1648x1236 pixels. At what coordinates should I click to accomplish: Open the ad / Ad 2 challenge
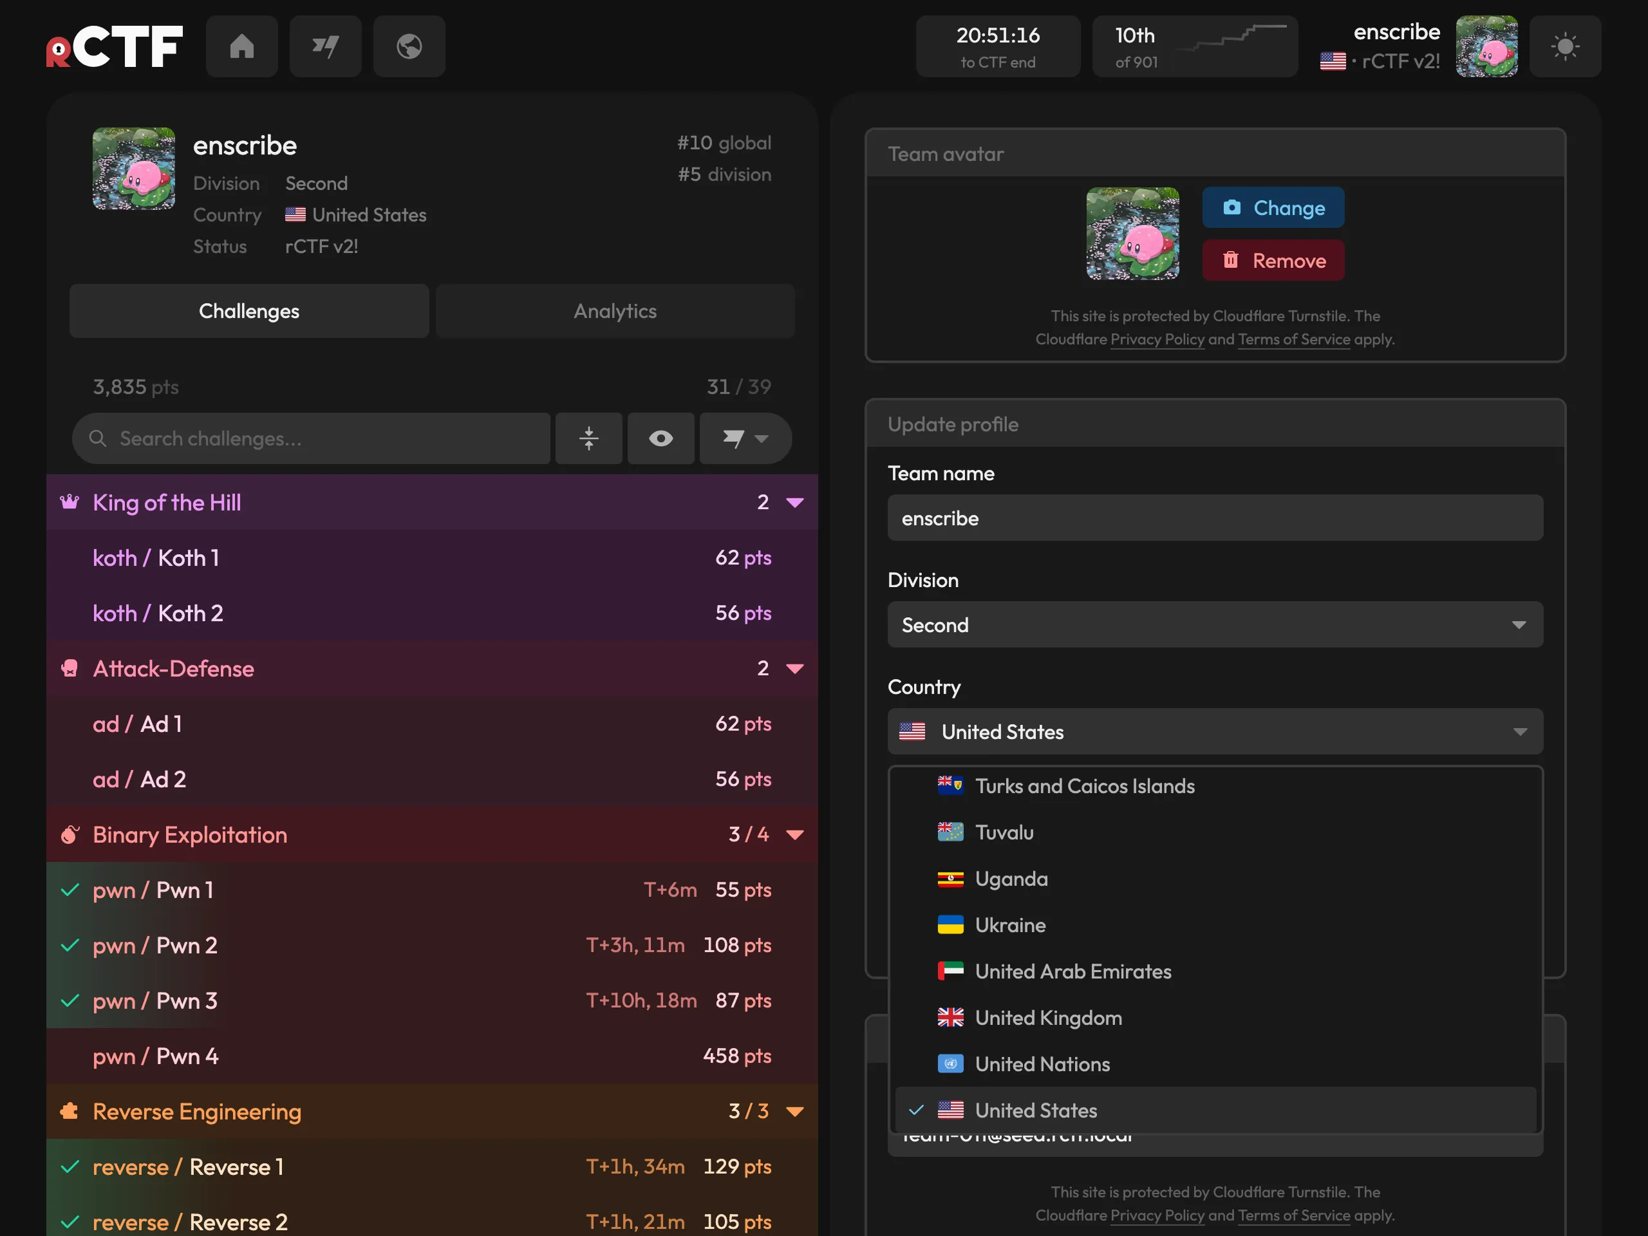pyautogui.click(x=432, y=778)
